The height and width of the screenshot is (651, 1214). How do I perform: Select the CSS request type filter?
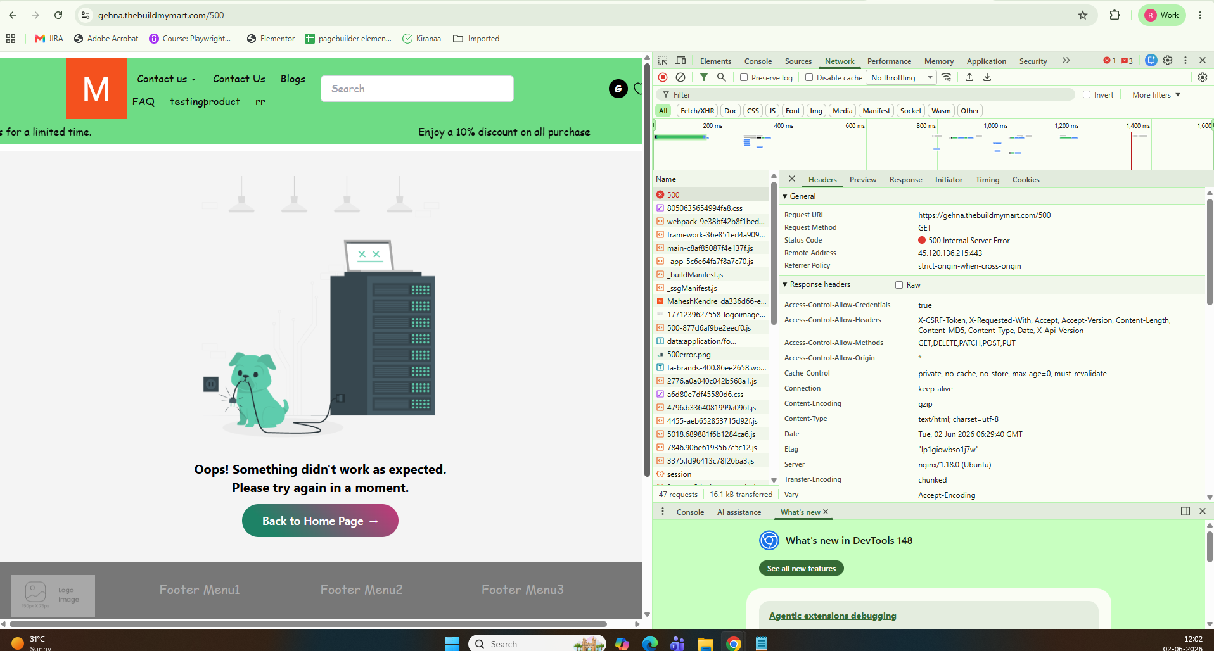coord(753,111)
